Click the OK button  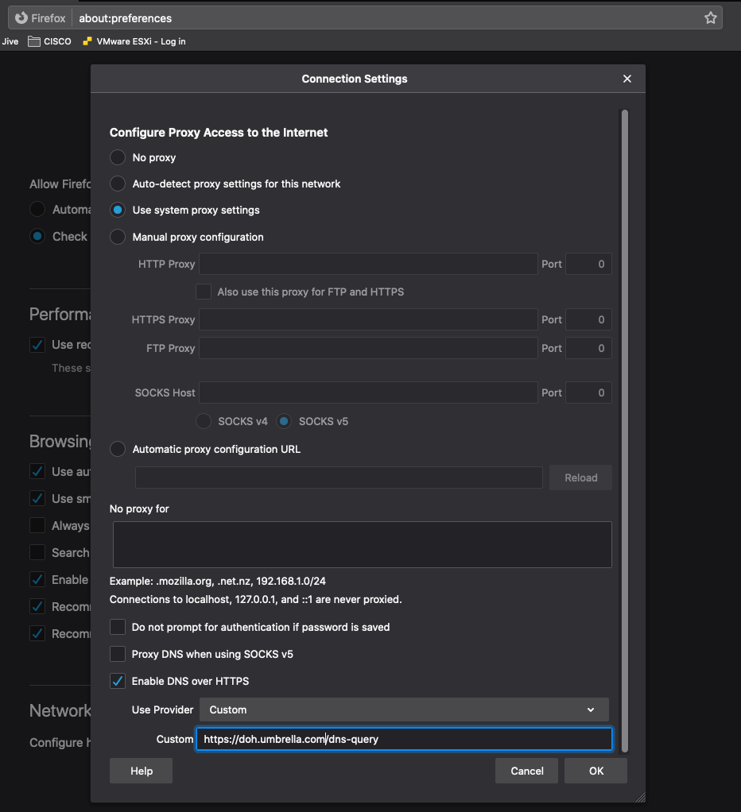pyautogui.click(x=596, y=771)
